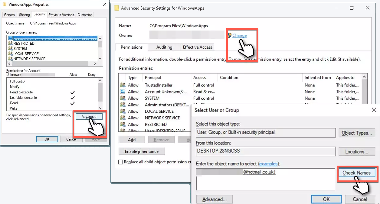The width and height of the screenshot is (380, 204).
Task: Click the folder icon in Advanced Security title bar
Action: [x=116, y=8]
